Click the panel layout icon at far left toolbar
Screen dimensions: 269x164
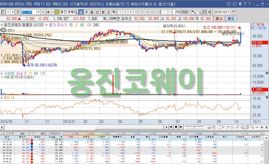(x=3, y=12)
